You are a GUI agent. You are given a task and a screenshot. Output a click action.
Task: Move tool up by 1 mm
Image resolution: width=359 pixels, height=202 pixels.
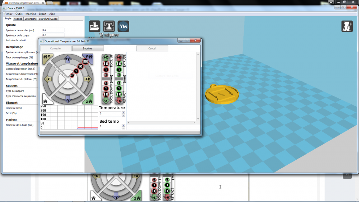point(106,70)
